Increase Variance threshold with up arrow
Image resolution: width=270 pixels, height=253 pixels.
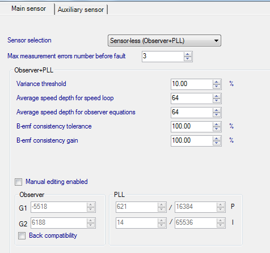(x=217, y=82)
